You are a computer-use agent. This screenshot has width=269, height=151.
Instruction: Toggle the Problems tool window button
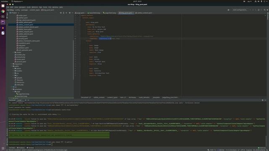21,148
